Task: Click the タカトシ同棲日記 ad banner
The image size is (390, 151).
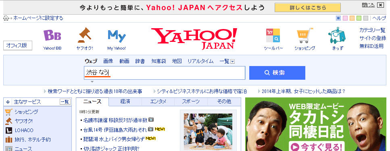Action: point(316,124)
